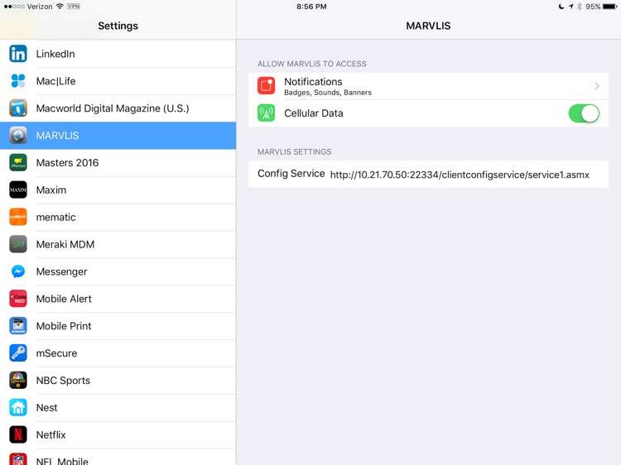Tap the Bluetooth status icon

[x=580, y=7]
